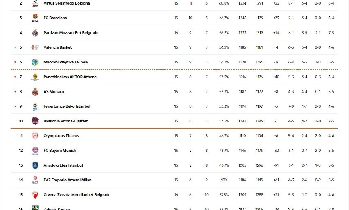Click the Maccabi Playtika Tel Aviv logo
This screenshot has height=210, width=349.
tap(35, 62)
